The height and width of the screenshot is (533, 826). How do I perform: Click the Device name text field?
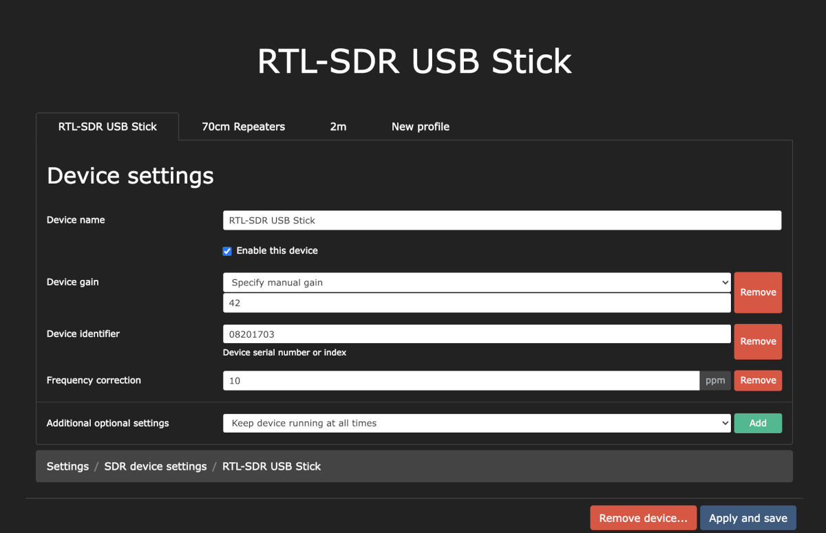502,220
